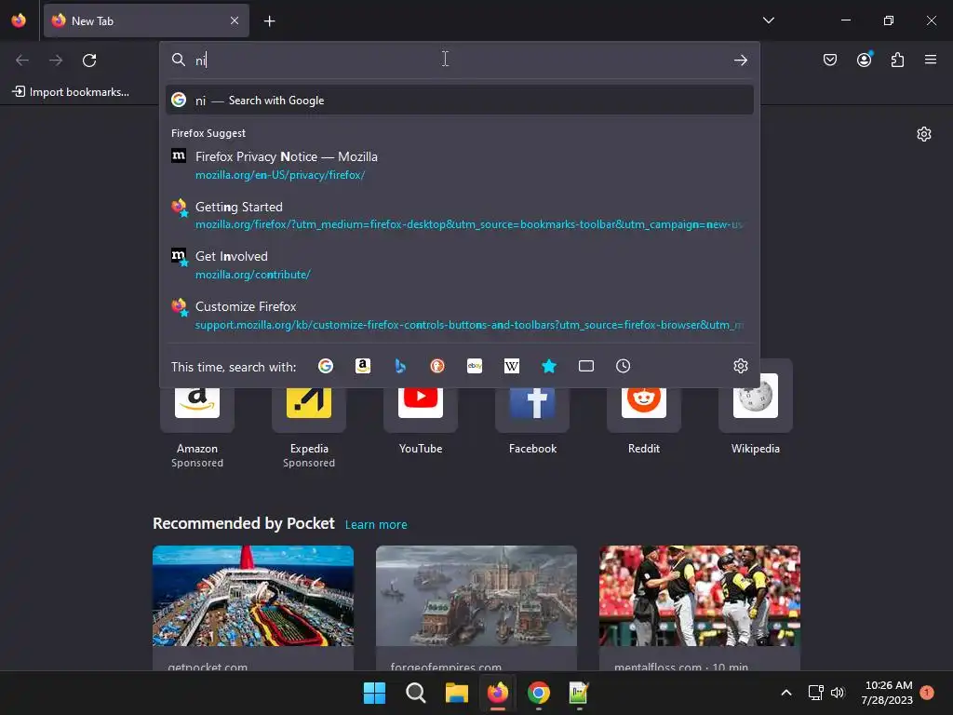This screenshot has width=953, height=715.
Task: Search in Bookmarks via star icon
Action: tap(549, 366)
